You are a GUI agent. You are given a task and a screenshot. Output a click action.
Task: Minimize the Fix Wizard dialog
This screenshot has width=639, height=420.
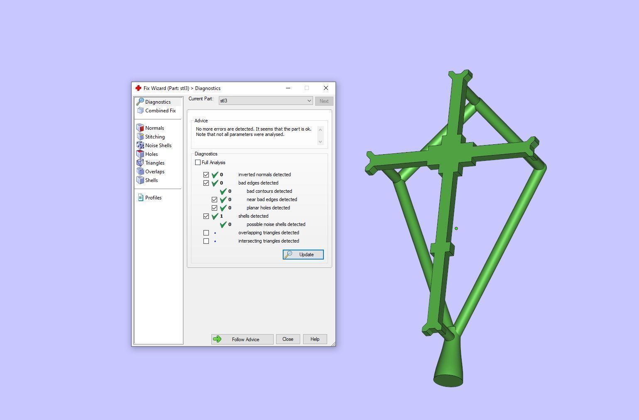point(288,88)
